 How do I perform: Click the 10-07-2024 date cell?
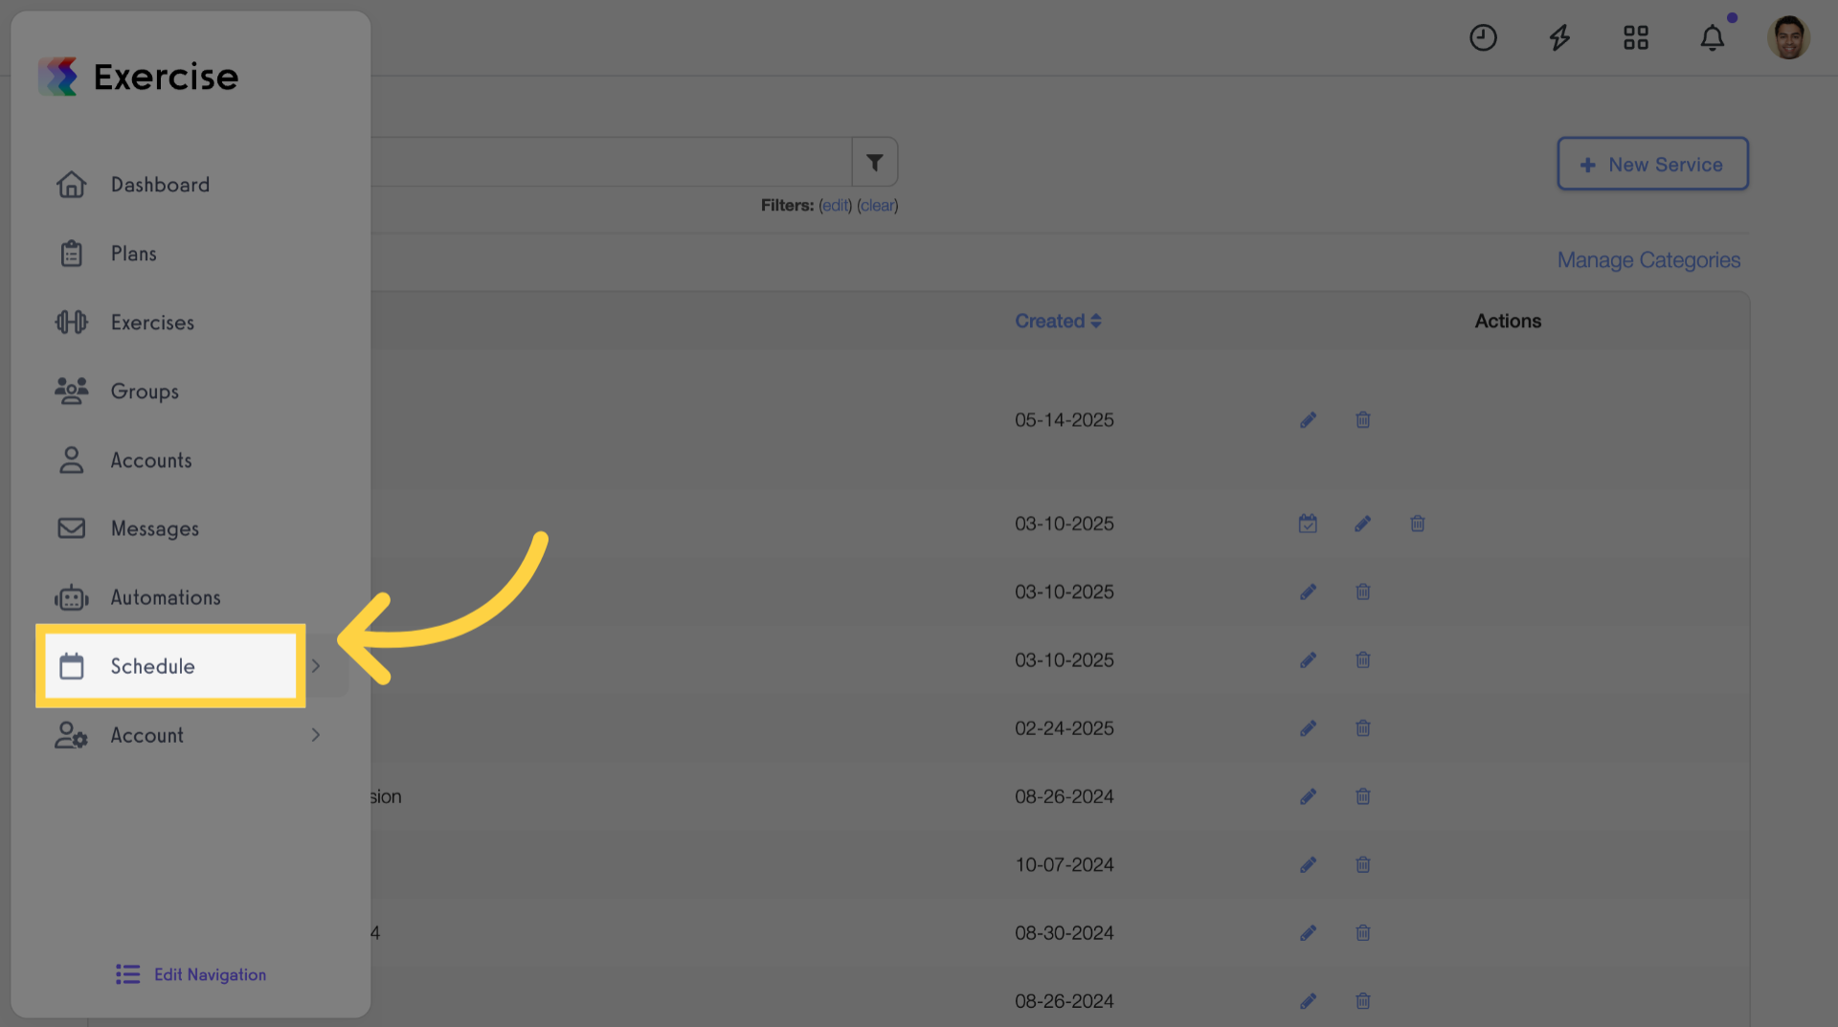(1065, 865)
